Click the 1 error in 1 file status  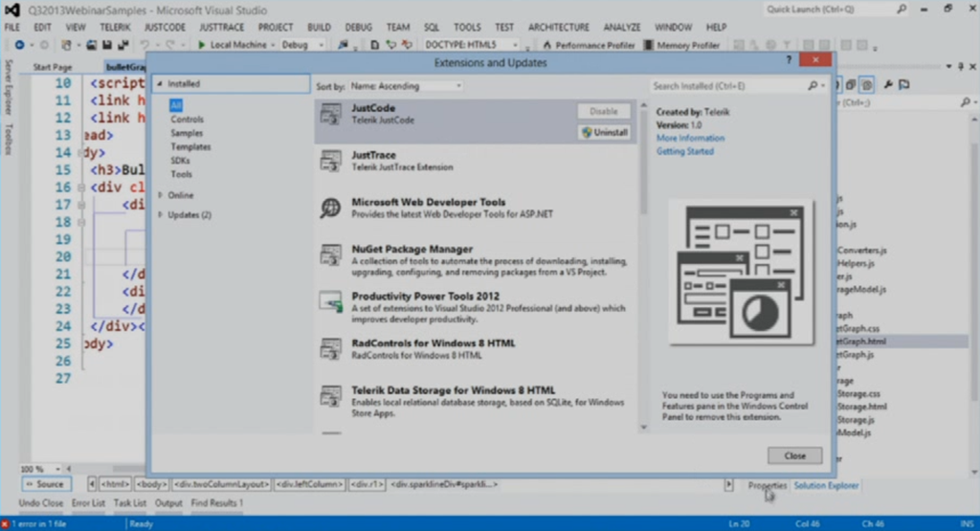coord(38,523)
